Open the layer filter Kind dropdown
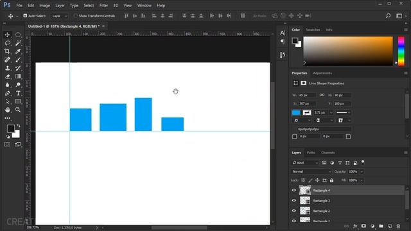This screenshot has height=231, width=411. tap(305, 163)
